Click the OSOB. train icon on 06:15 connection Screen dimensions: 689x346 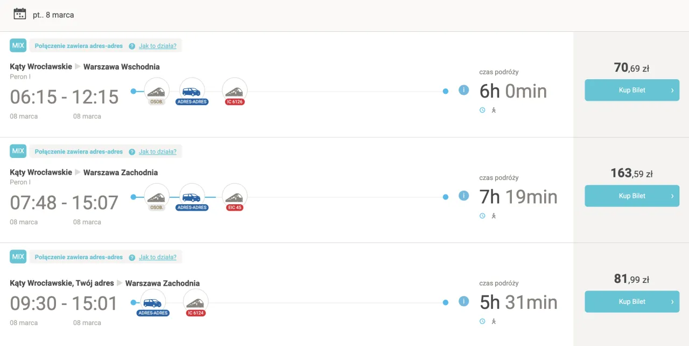pos(157,91)
